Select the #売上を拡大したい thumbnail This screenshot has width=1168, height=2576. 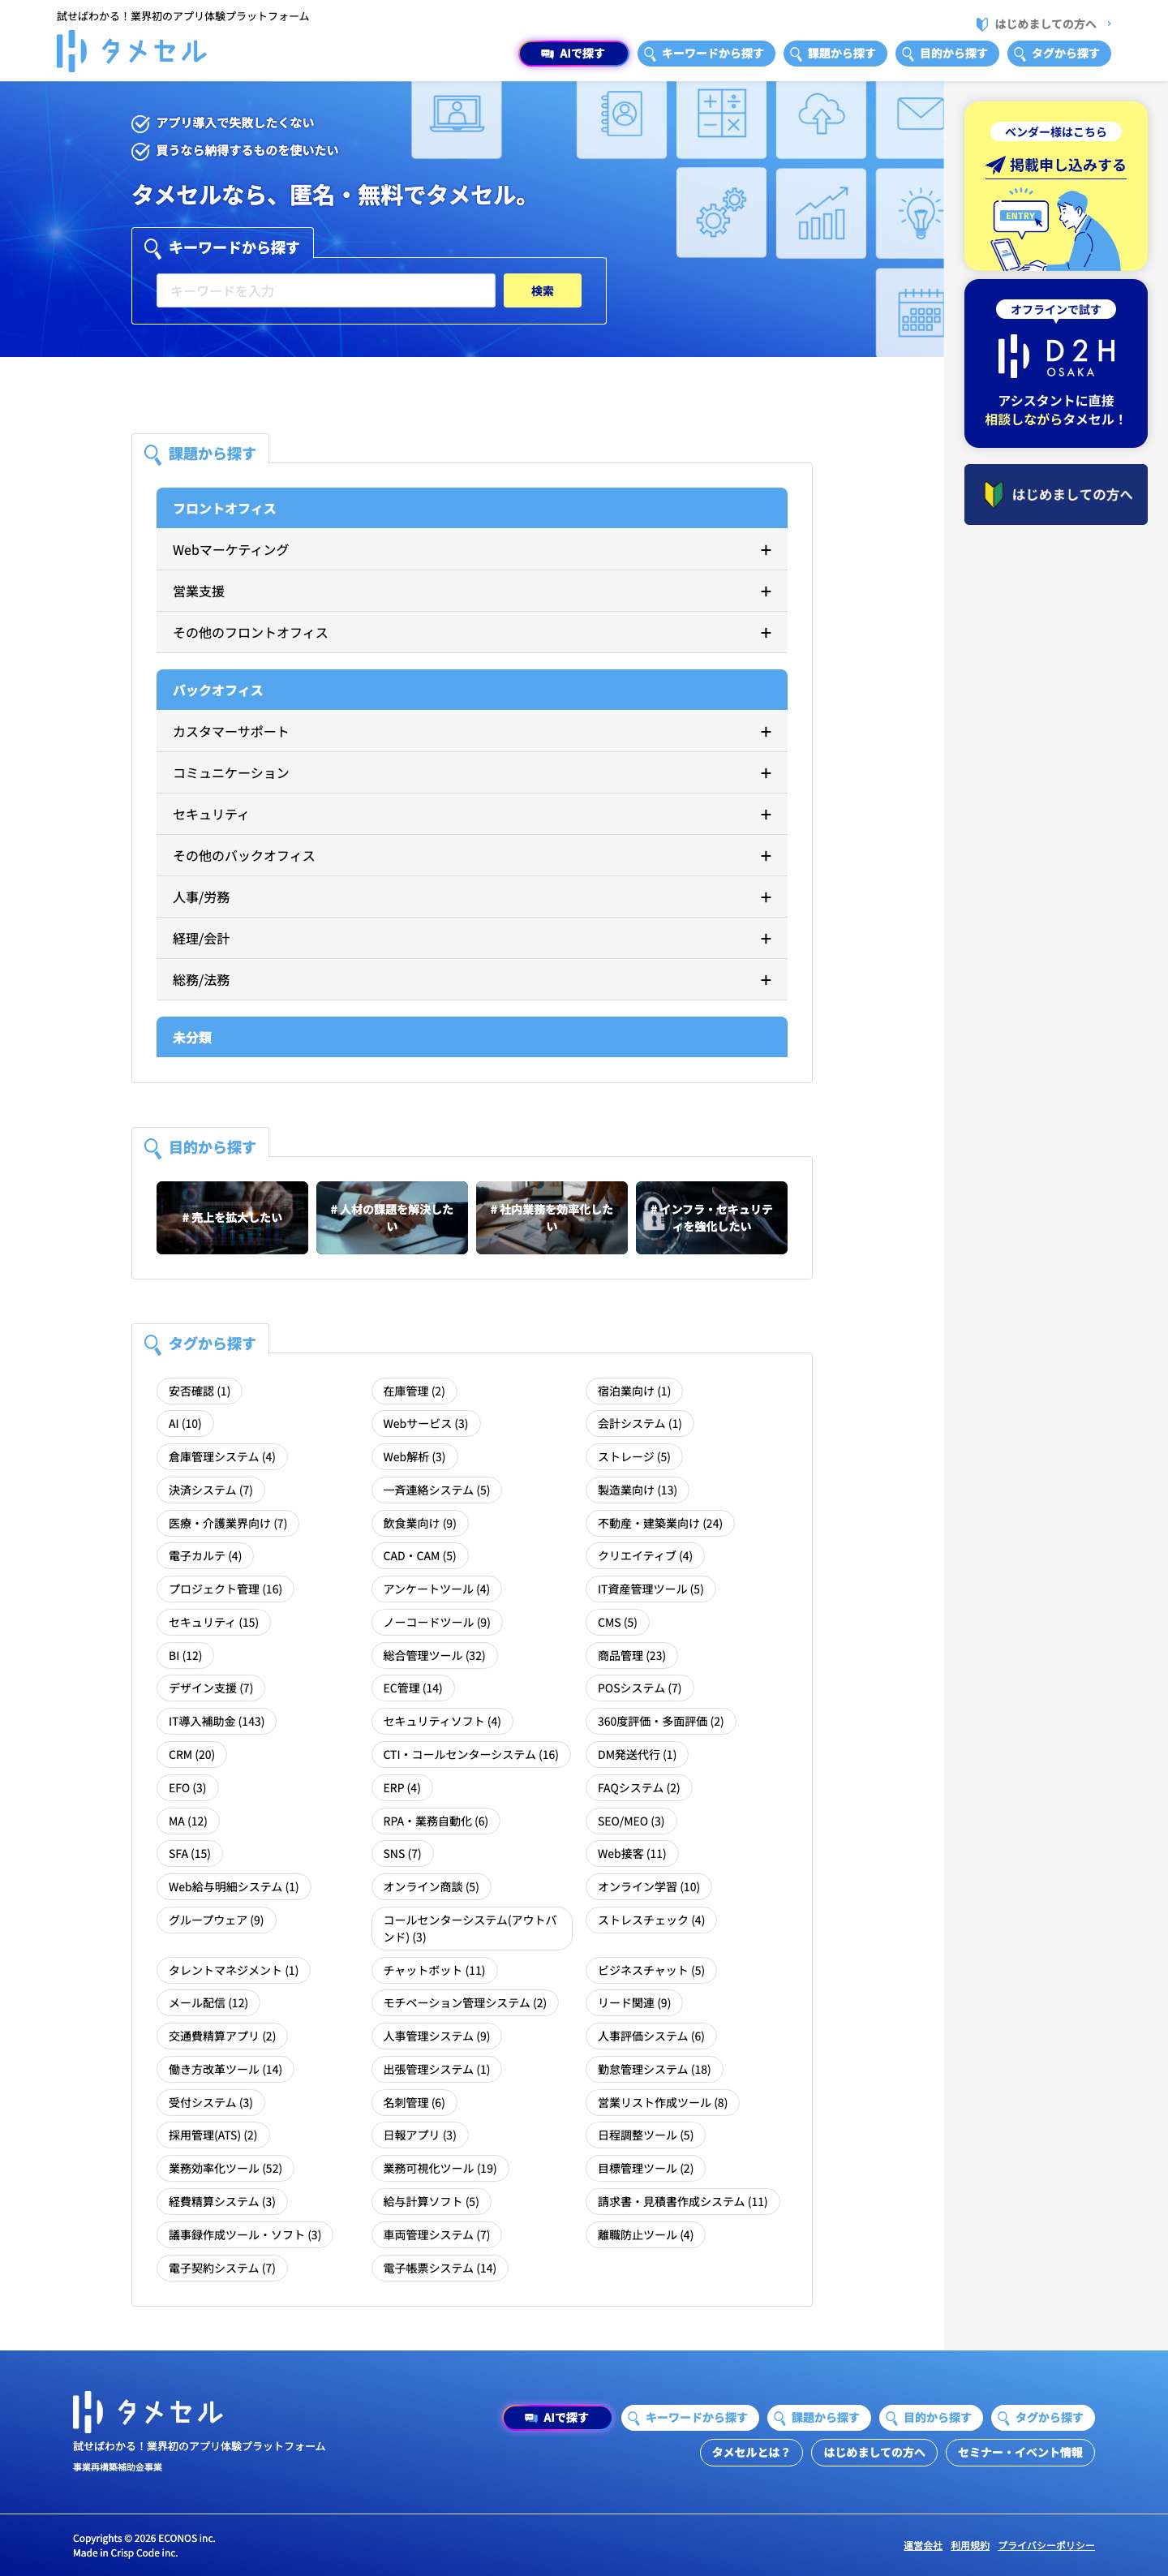click(x=232, y=1218)
